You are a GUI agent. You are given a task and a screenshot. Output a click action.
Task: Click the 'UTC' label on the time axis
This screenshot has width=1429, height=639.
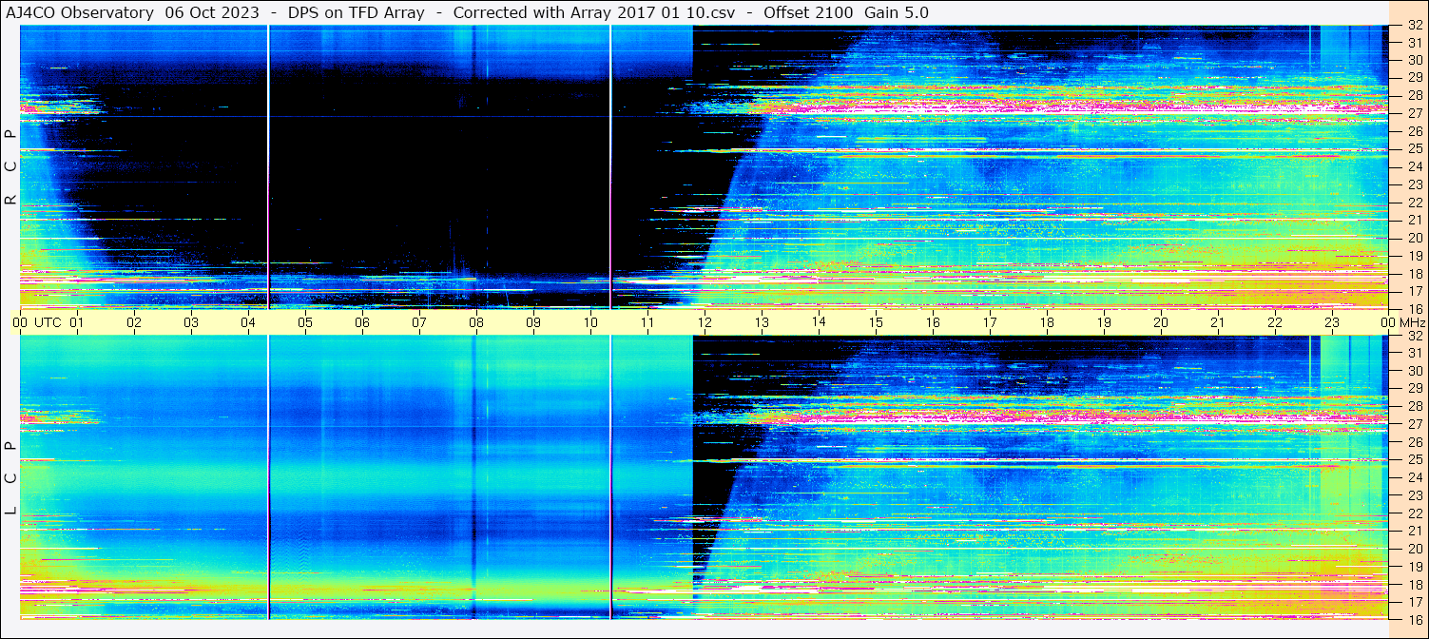(x=48, y=322)
